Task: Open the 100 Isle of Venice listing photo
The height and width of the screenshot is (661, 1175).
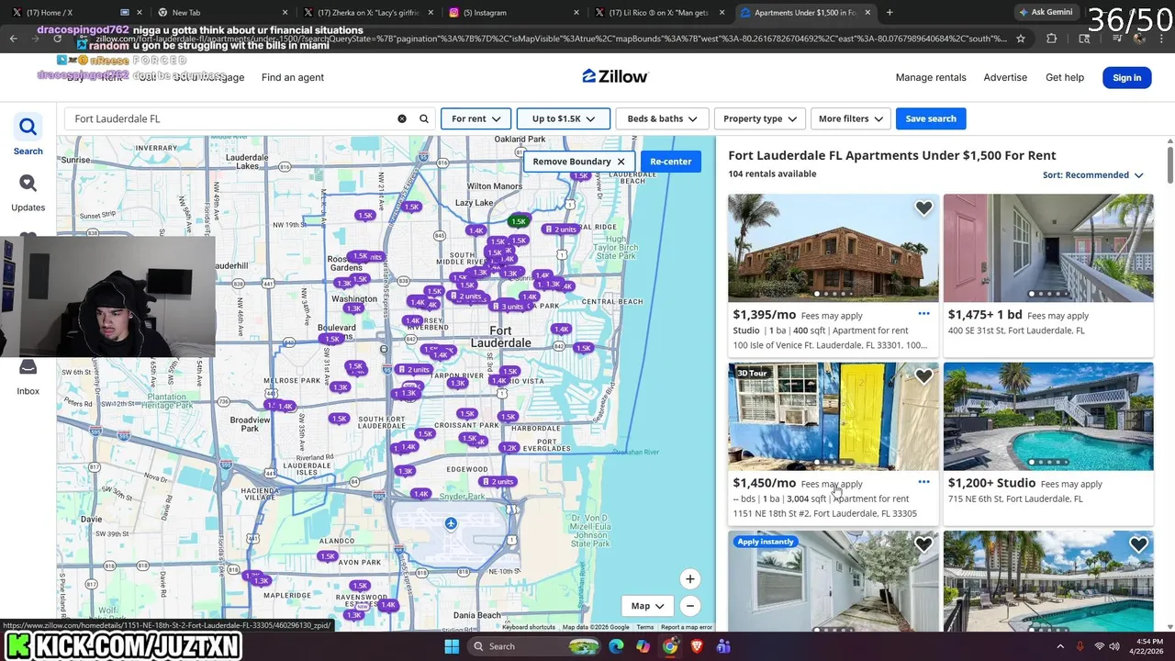Action: point(833,248)
